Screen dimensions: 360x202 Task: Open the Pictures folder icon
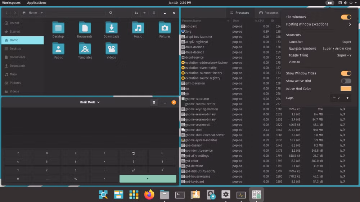(x=165, y=28)
